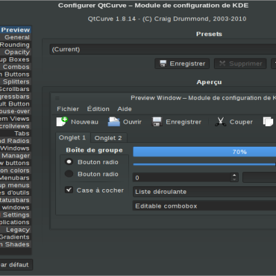Open the Aide menu
This screenshot has width=276, height=276.
click(x=124, y=109)
